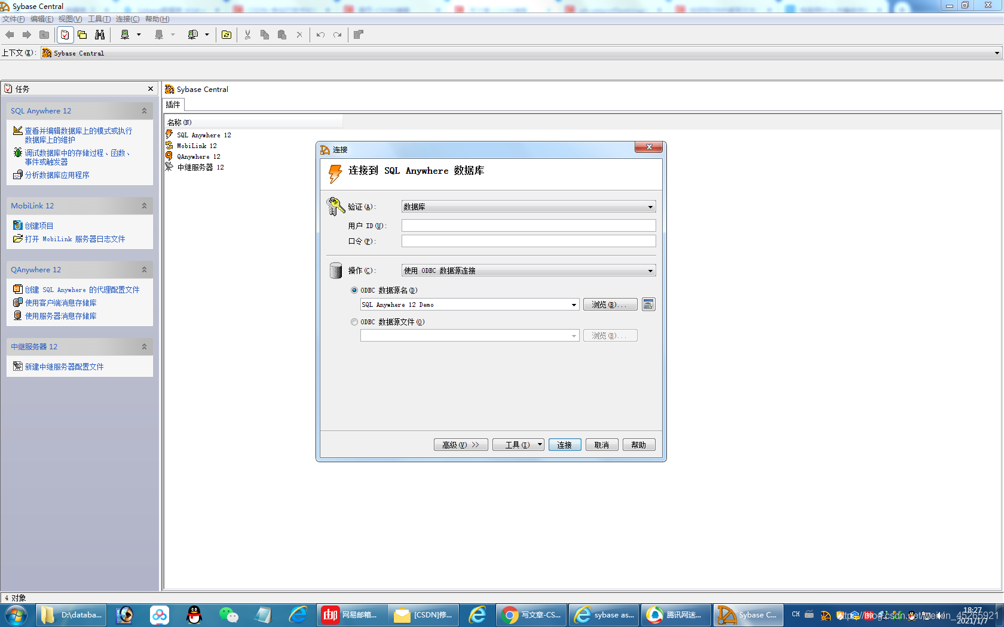Open the 操作 action dropdown
This screenshot has width=1004, height=627.
(x=528, y=271)
